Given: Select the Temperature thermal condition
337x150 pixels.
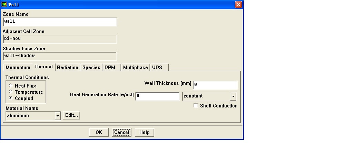Looking at the screenshot, I should [11, 92].
